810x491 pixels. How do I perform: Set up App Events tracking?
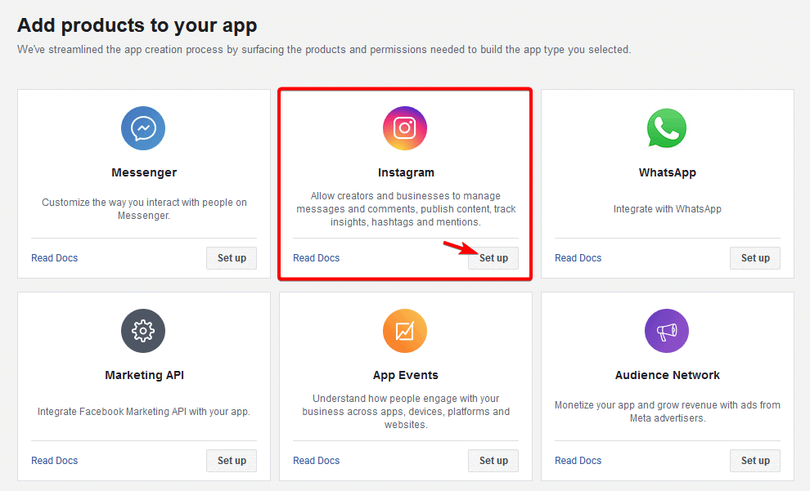click(493, 460)
